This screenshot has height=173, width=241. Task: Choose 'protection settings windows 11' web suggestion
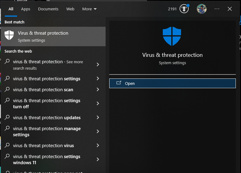click(47, 160)
